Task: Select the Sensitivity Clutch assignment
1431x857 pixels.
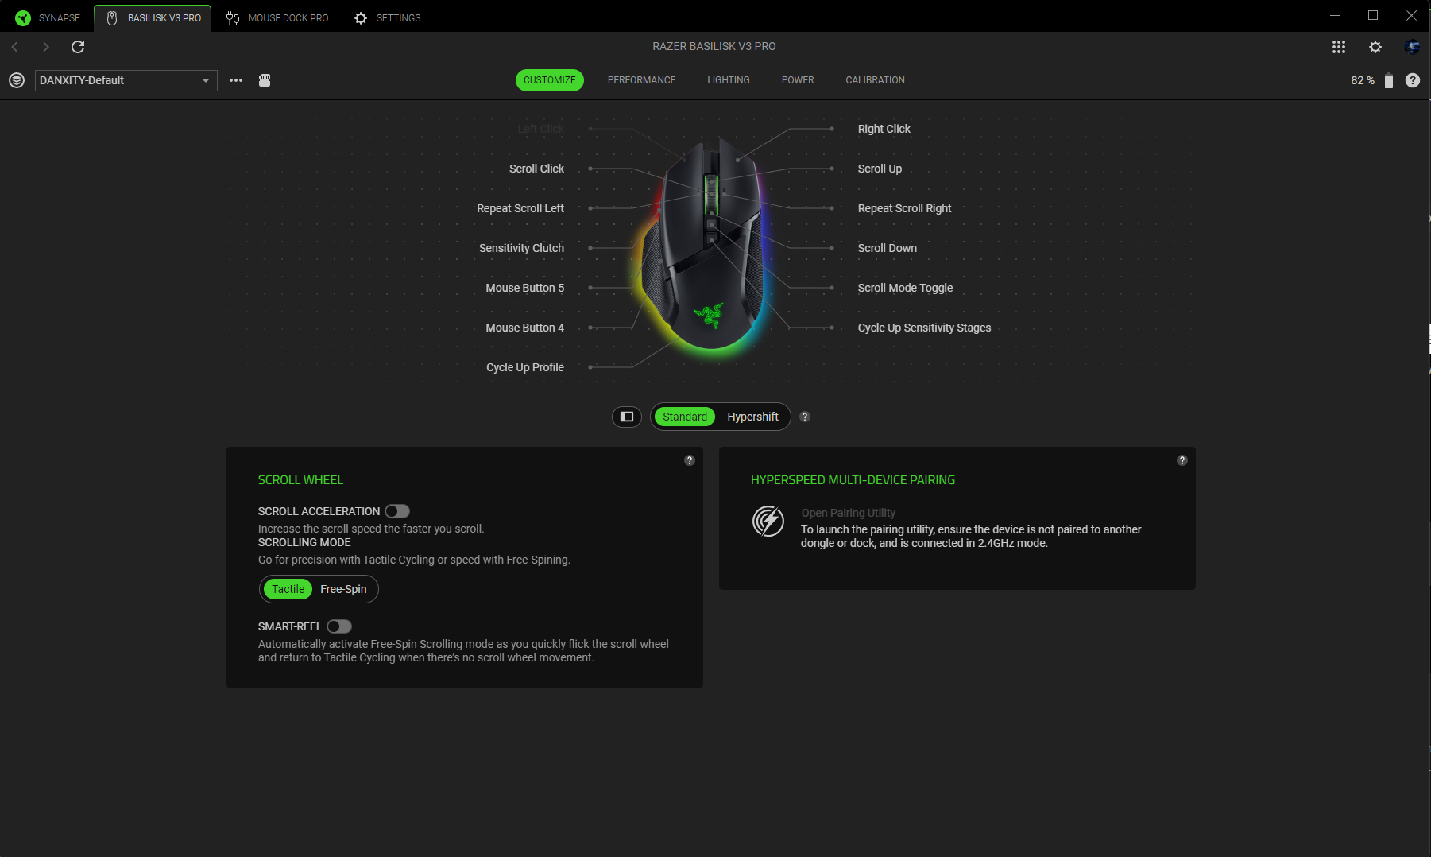Action: click(x=521, y=248)
